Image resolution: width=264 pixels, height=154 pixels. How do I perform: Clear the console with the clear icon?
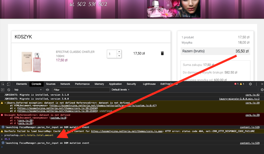click(x=9, y=90)
